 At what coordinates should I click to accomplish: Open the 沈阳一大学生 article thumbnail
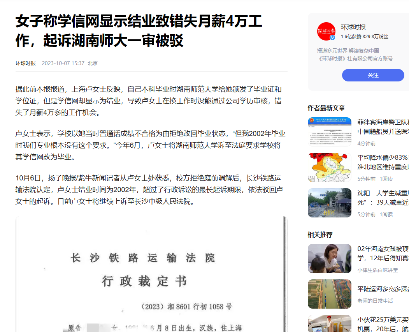click(330, 203)
